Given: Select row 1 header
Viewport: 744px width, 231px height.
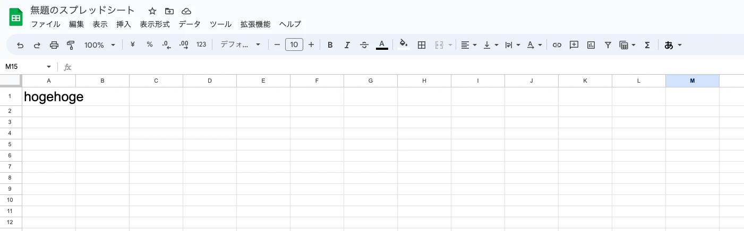Looking at the screenshot, I should pos(11,96).
